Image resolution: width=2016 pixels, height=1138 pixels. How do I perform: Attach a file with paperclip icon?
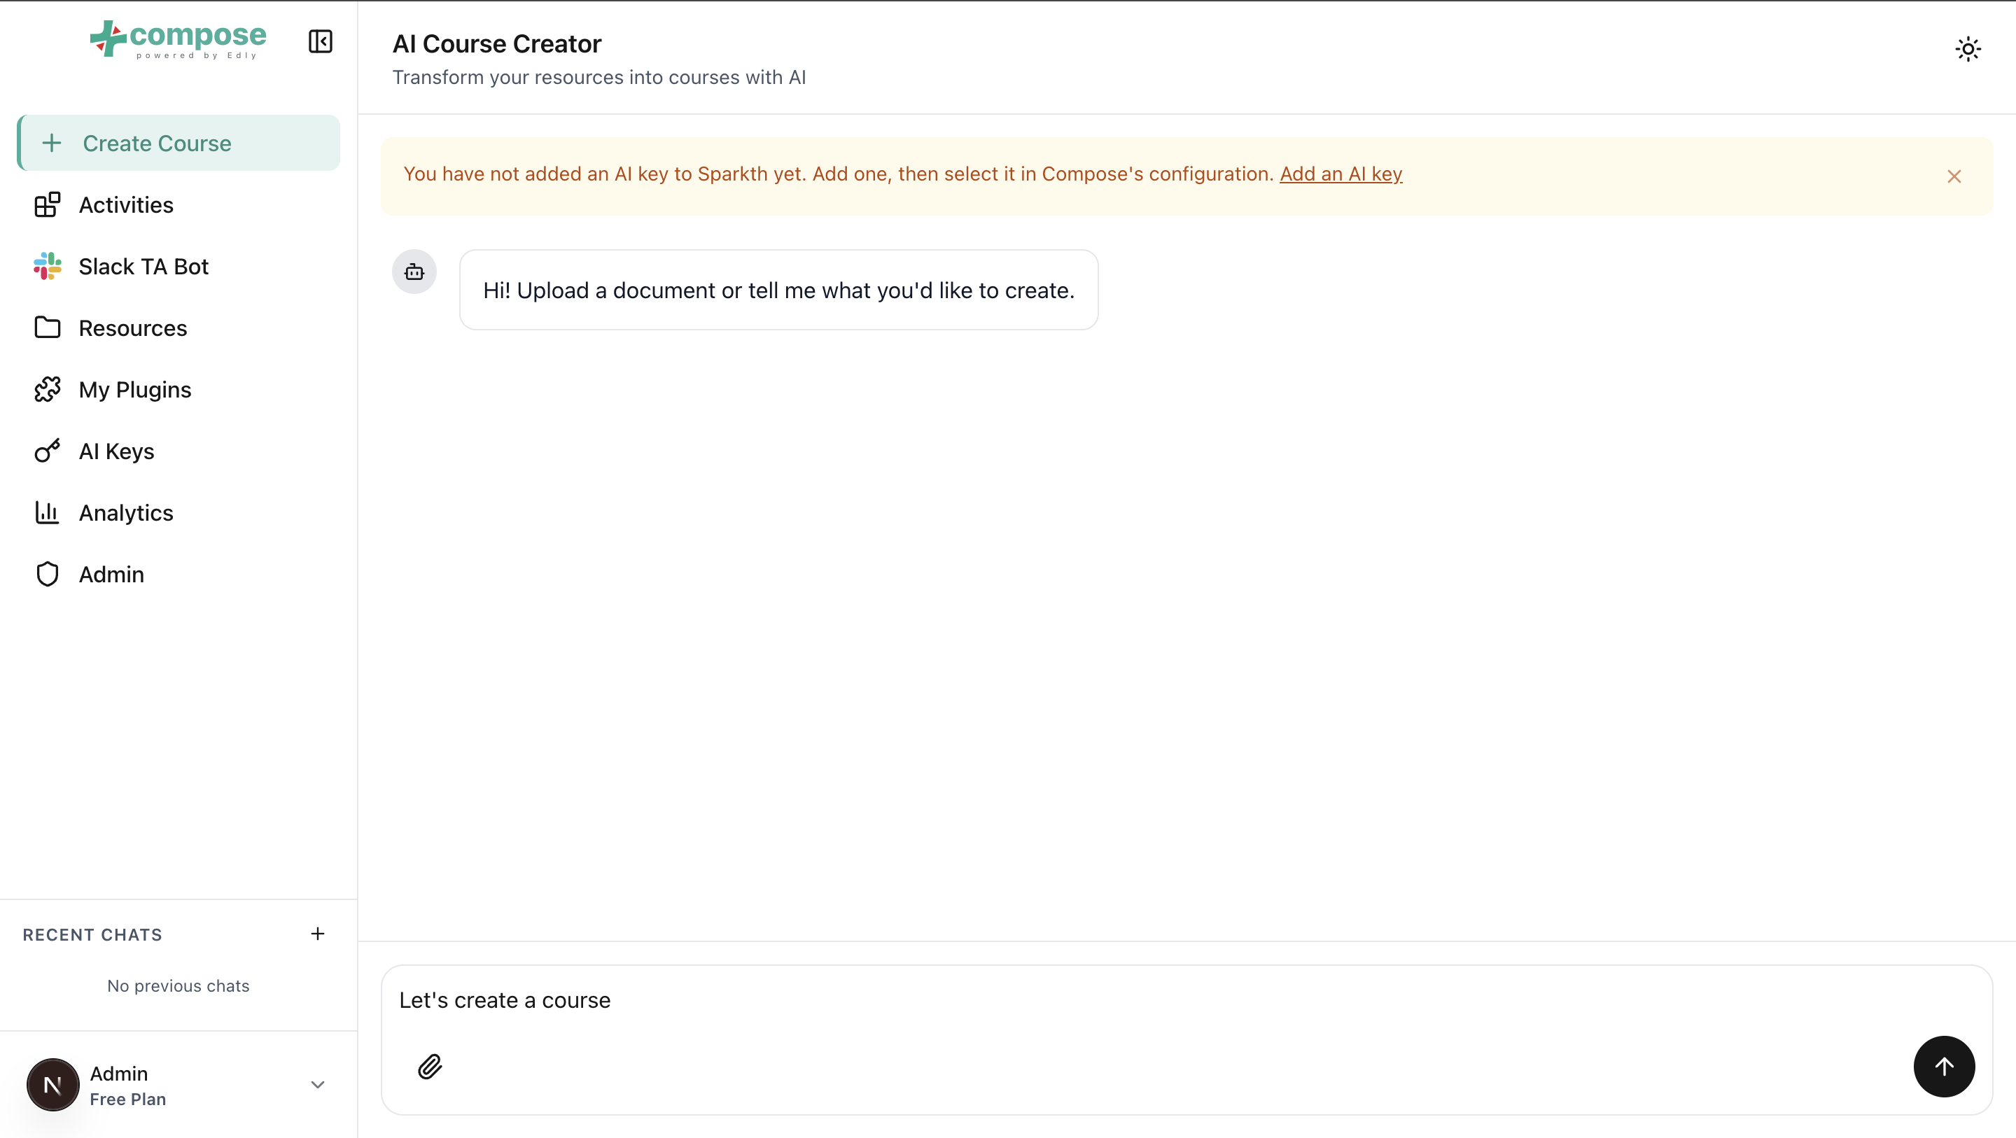pyautogui.click(x=430, y=1066)
